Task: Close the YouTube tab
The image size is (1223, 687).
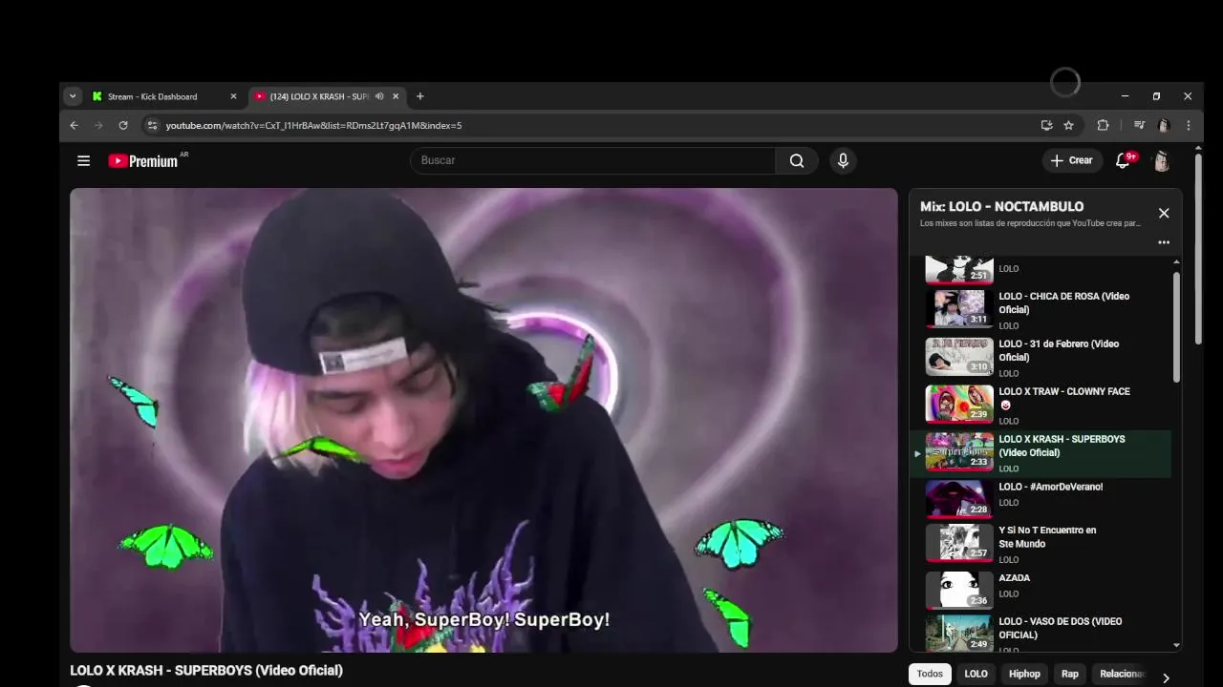Action: 396,96
